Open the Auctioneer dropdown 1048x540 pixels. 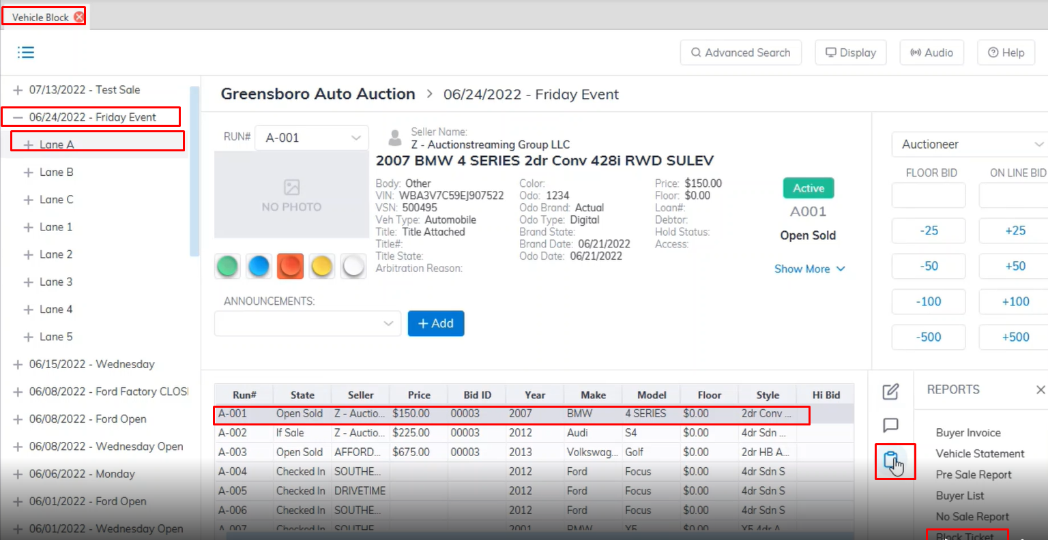click(969, 145)
